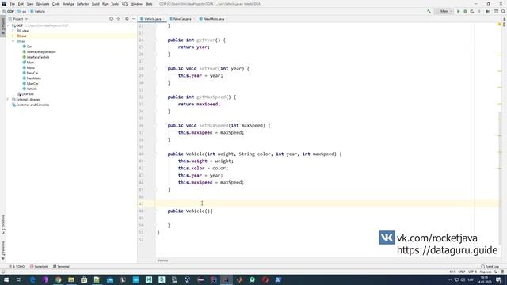
Task: Open Project Structure from the toolbar folder icon
Action: click(x=488, y=11)
